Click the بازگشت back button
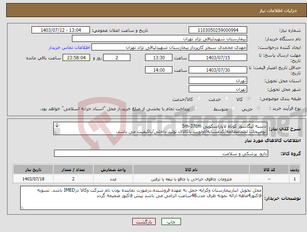Viewport: 307px width, 232px height. click(144, 222)
